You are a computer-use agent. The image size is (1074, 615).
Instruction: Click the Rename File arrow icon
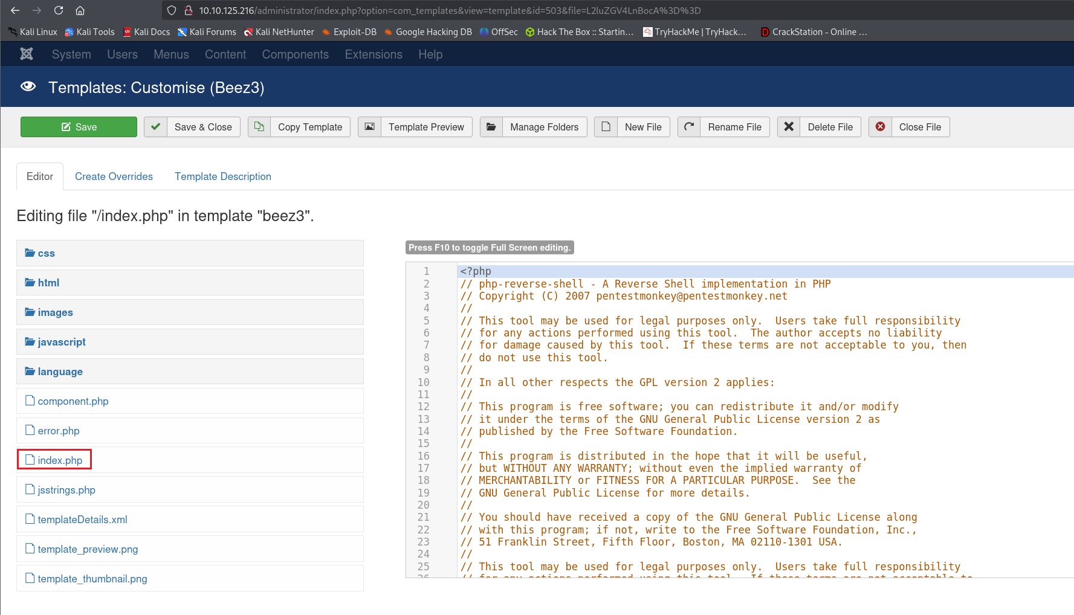(x=689, y=127)
